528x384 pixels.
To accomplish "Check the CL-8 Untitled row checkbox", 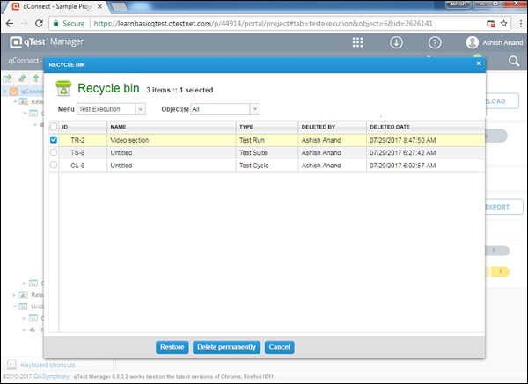I will 54,166.
